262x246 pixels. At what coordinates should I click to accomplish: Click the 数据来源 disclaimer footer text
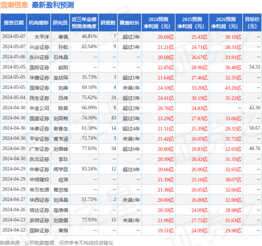(56, 243)
